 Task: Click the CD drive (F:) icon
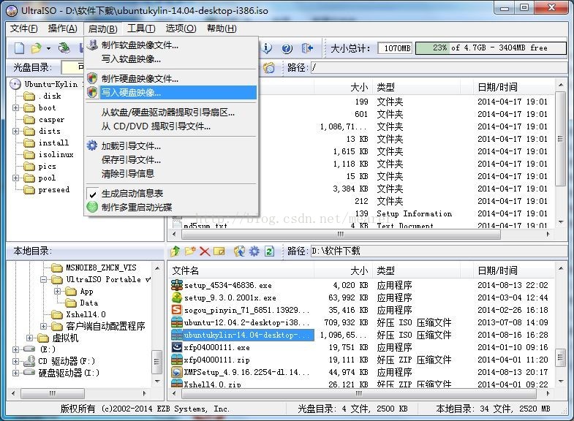coord(29,361)
